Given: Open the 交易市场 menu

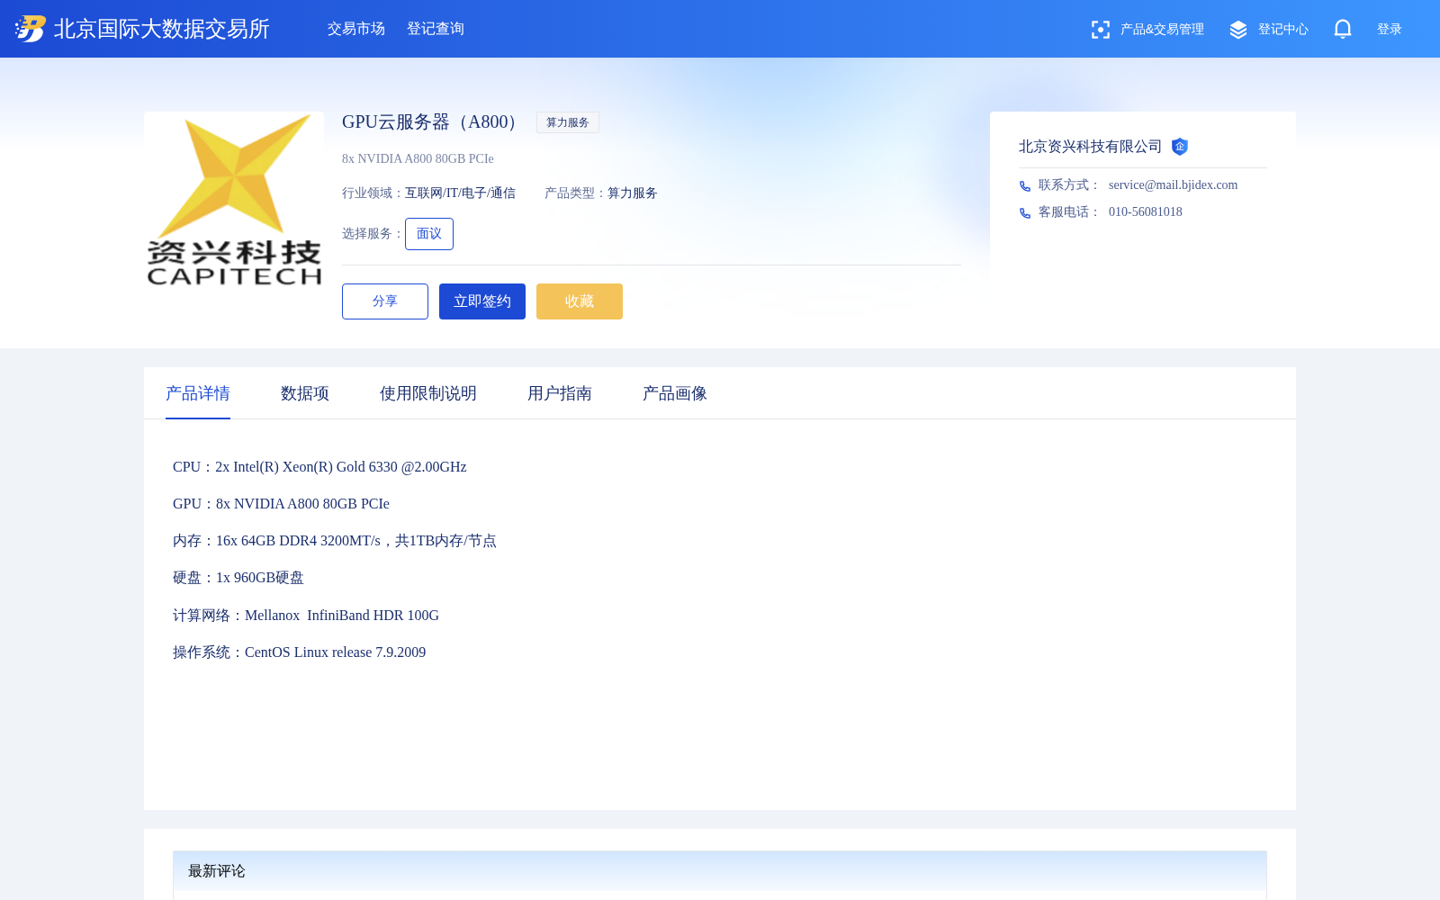Looking at the screenshot, I should point(356,29).
